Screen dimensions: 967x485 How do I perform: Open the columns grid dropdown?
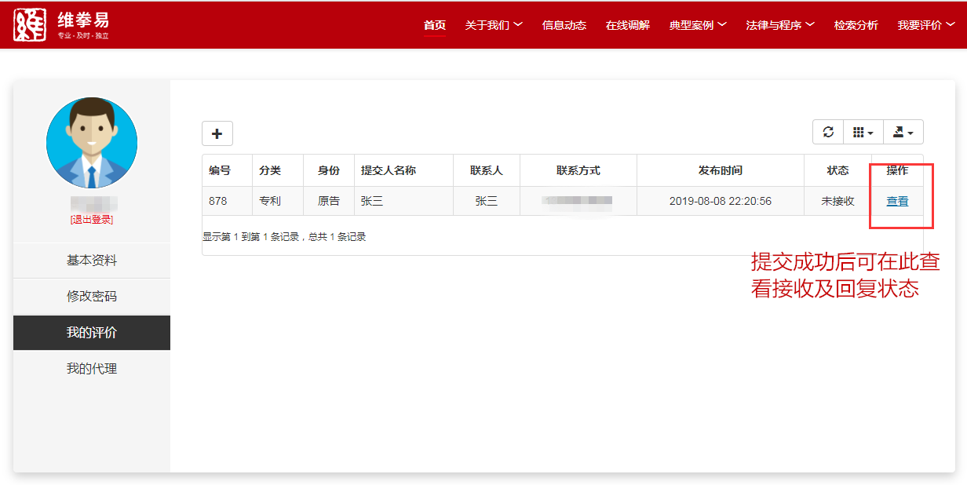(x=863, y=133)
